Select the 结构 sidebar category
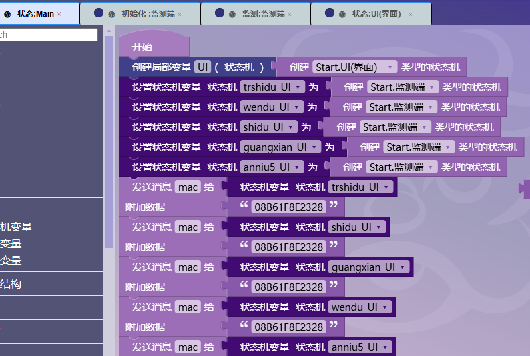This screenshot has width=530, height=356. point(11,284)
